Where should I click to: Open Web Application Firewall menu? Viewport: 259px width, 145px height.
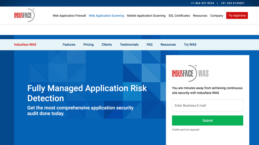pyautogui.click(x=69, y=16)
